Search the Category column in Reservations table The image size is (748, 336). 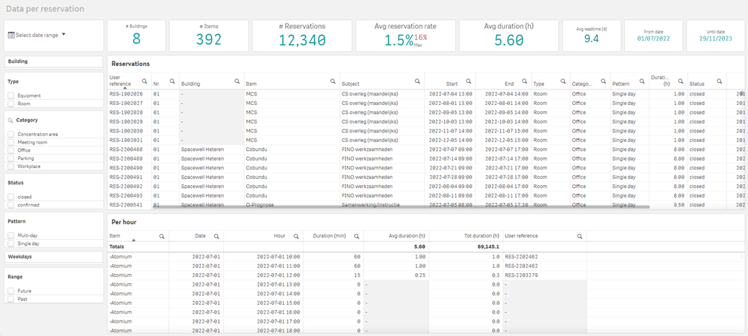coord(603,81)
